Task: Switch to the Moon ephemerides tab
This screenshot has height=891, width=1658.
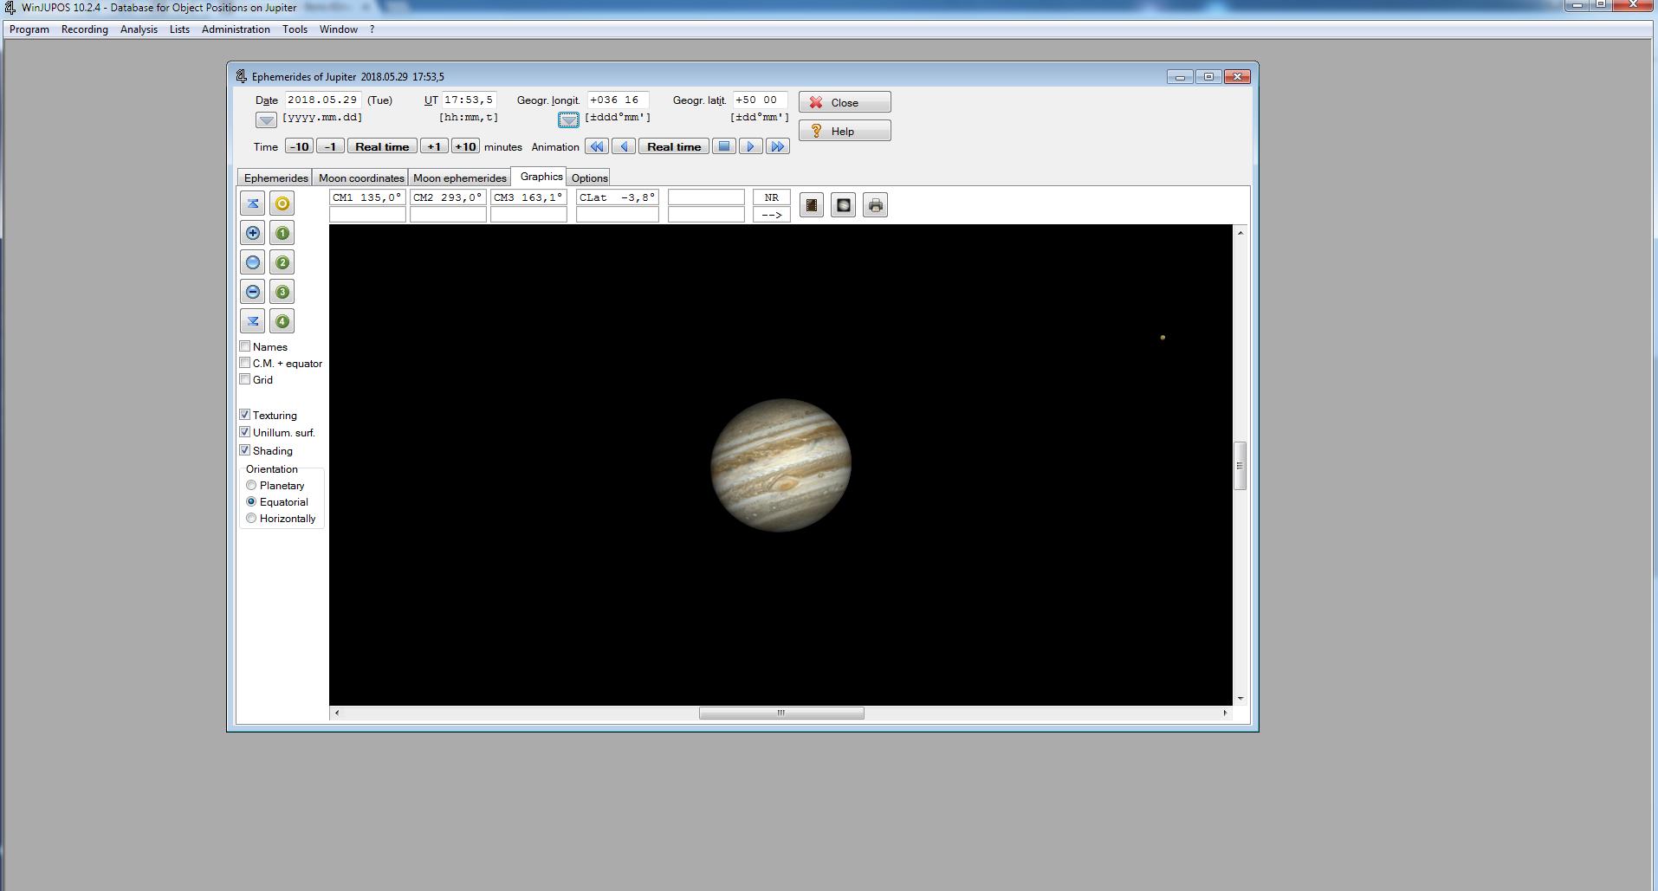Action: point(459,178)
